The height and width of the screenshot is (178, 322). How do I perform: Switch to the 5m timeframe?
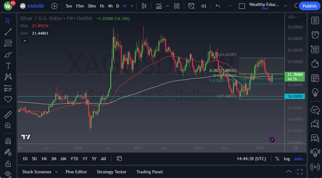pyautogui.click(x=69, y=6)
